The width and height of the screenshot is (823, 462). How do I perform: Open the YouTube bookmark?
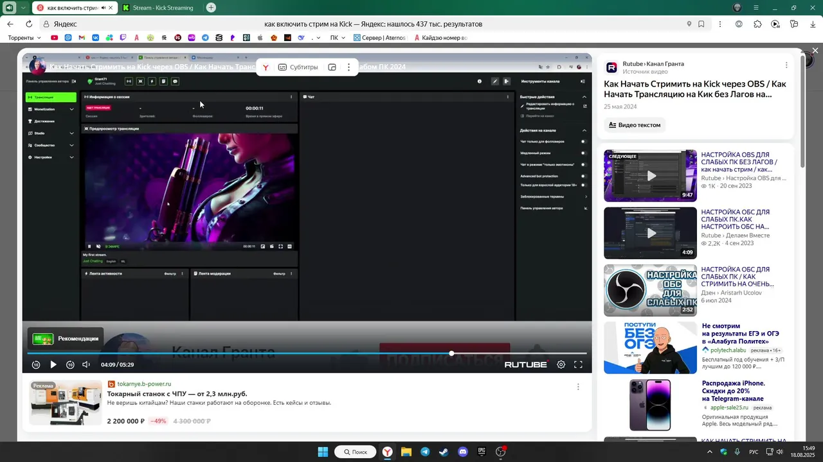(x=54, y=38)
